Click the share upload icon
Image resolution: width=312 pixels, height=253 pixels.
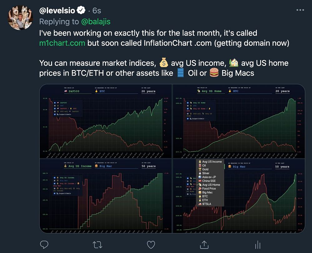click(204, 245)
